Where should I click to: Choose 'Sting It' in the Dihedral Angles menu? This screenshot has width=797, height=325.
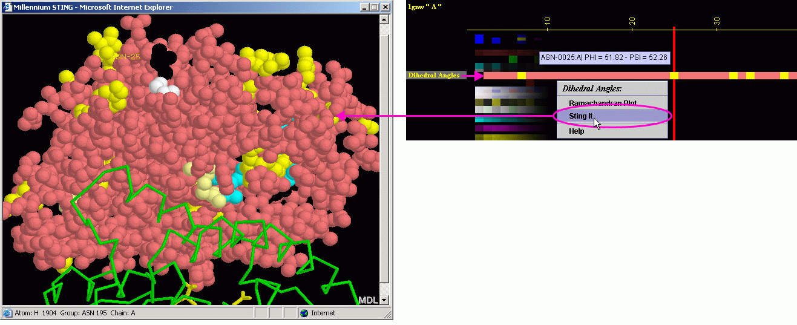[612, 116]
